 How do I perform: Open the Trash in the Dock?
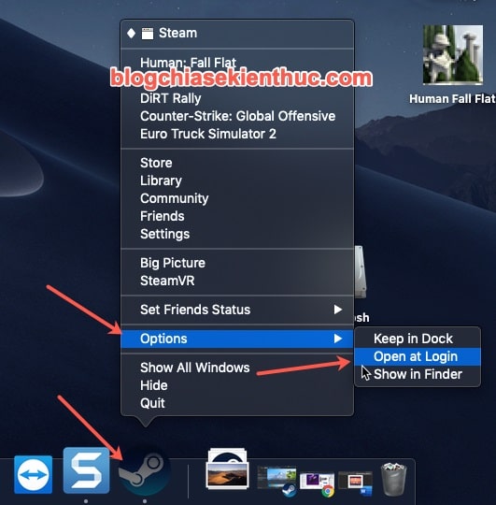click(x=393, y=479)
